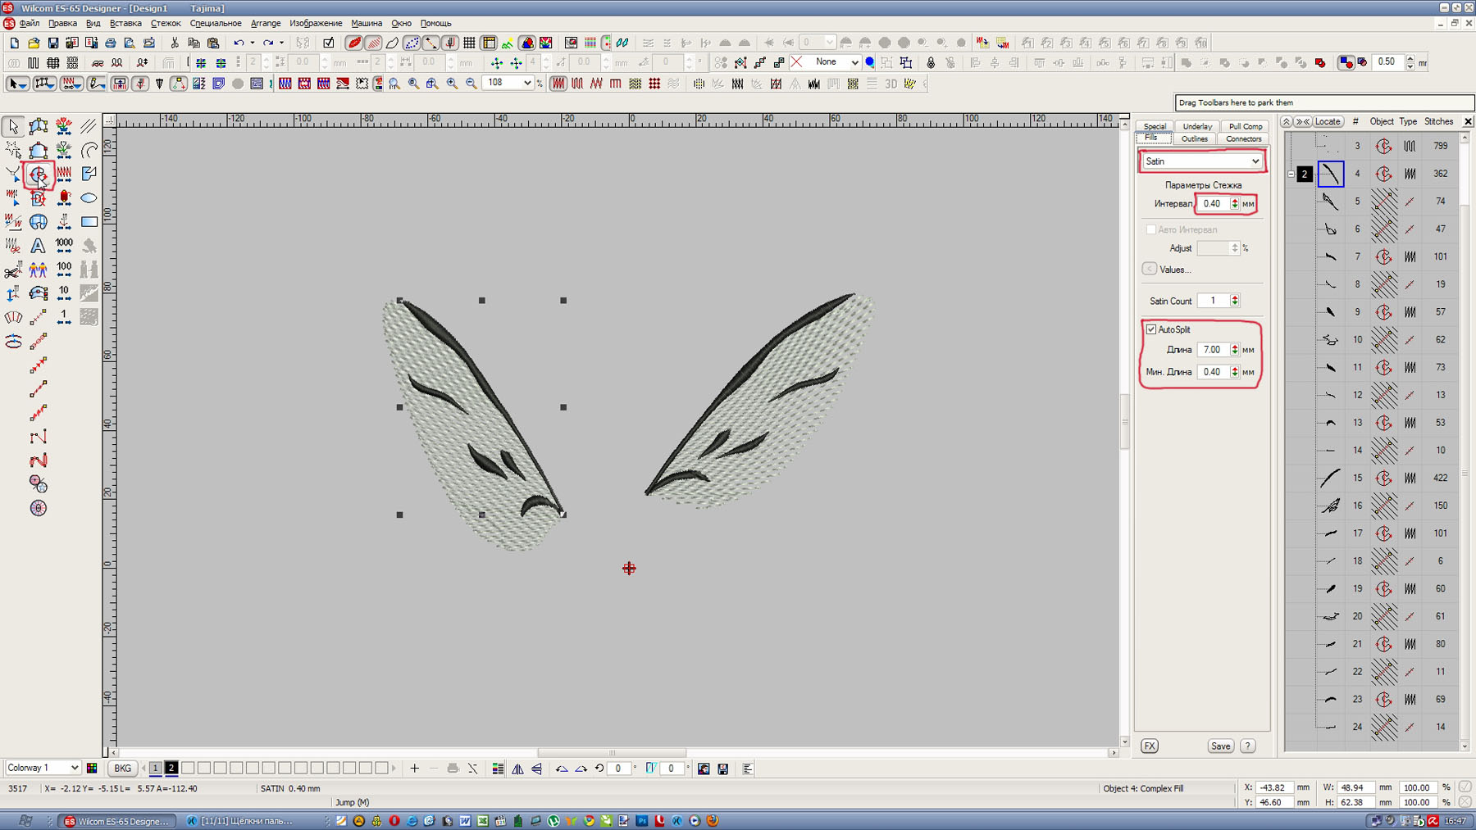
Task: Click the Undo arrow icon
Action: point(239,43)
